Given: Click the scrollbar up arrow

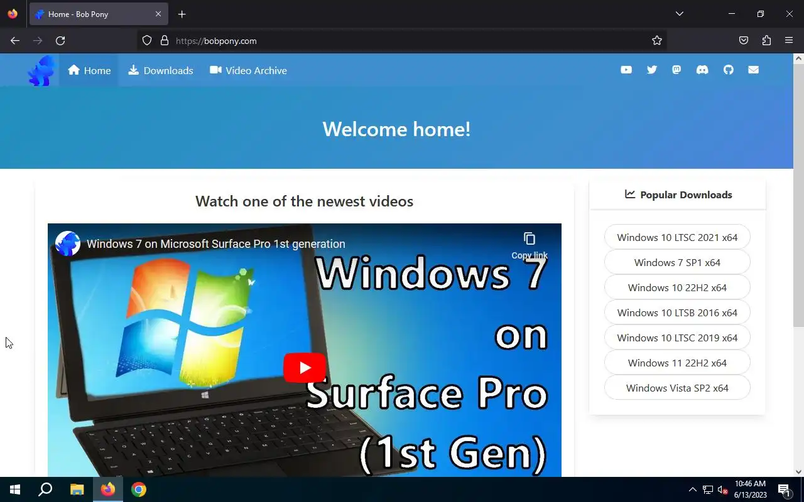Looking at the screenshot, I should [798, 58].
